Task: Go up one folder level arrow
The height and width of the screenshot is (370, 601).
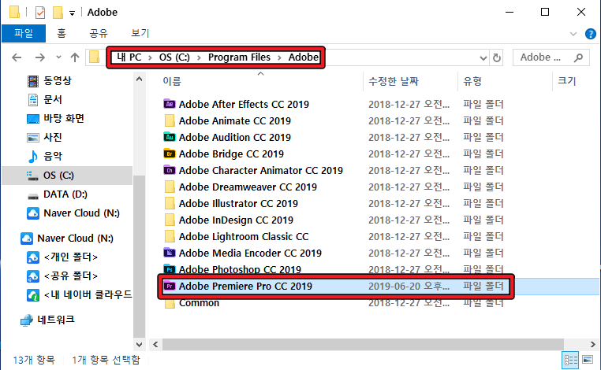Action: point(75,57)
